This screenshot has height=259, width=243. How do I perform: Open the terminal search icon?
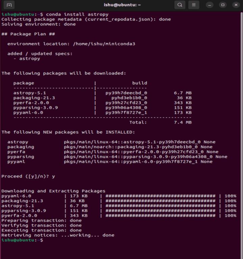click(x=180, y=5)
